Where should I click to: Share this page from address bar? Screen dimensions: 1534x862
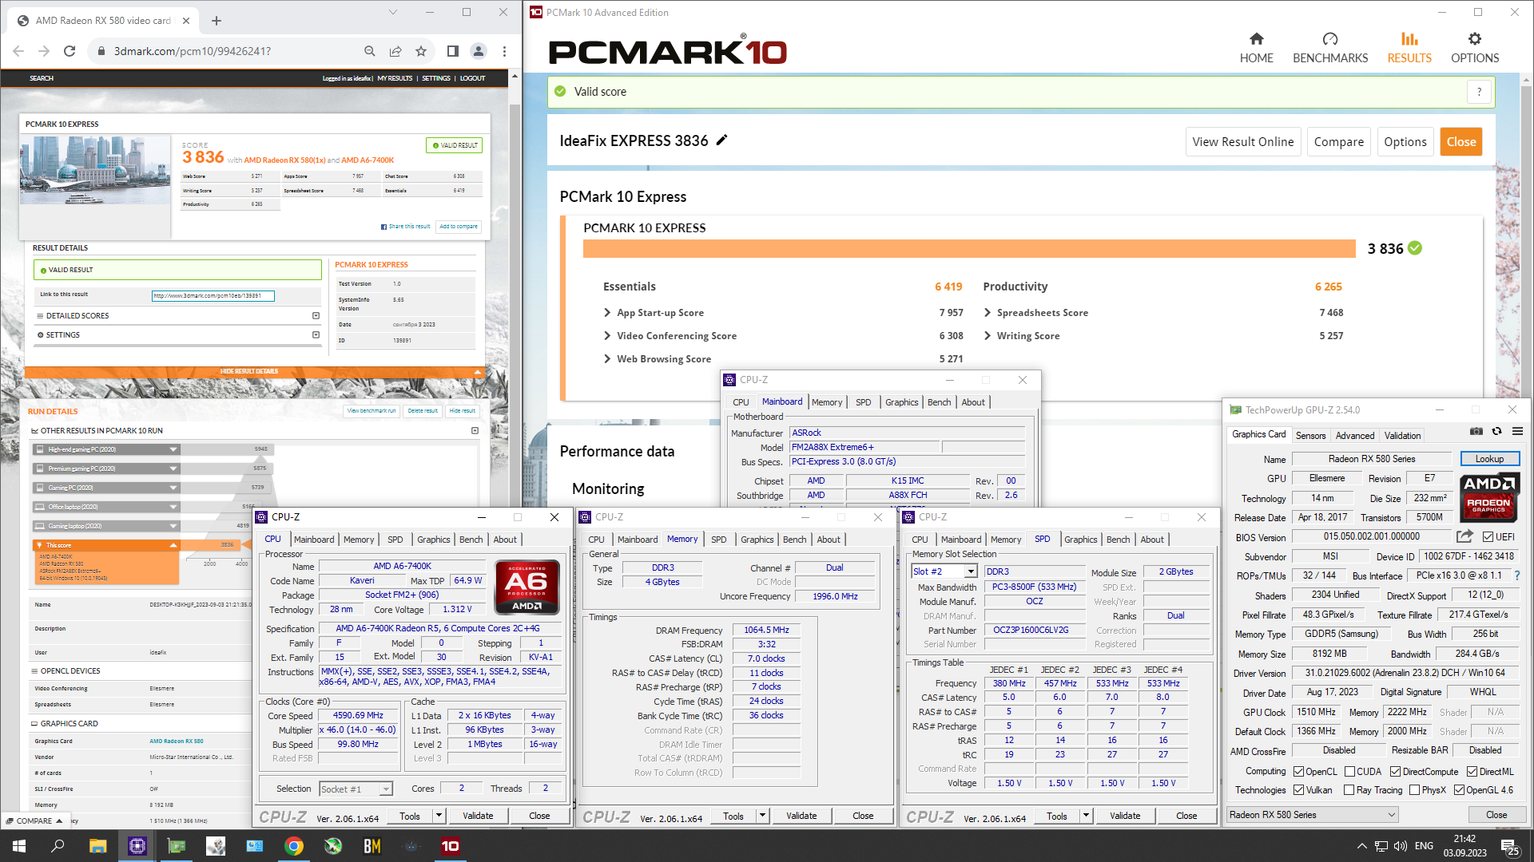tap(395, 51)
